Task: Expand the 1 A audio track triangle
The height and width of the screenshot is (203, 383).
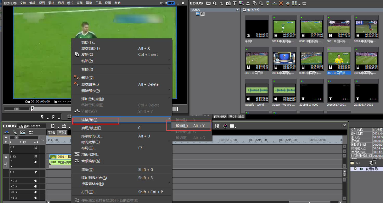Action: coord(11,181)
